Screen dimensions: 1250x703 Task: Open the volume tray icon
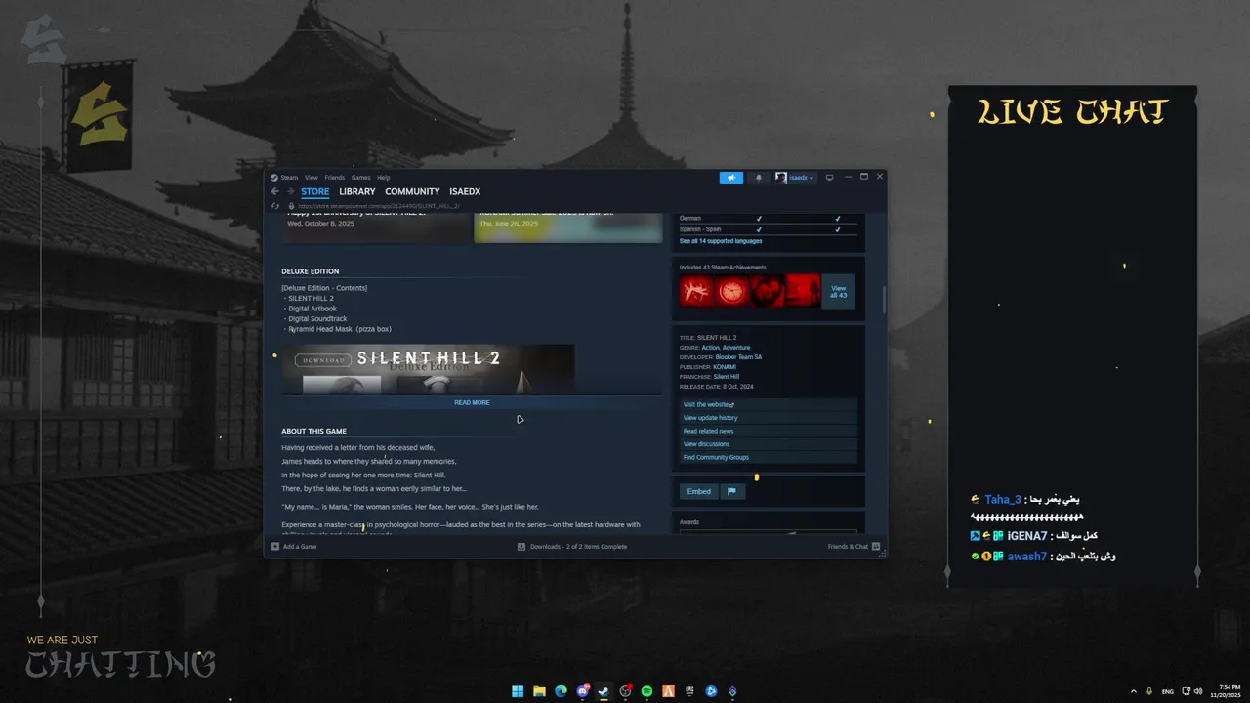click(x=1198, y=691)
